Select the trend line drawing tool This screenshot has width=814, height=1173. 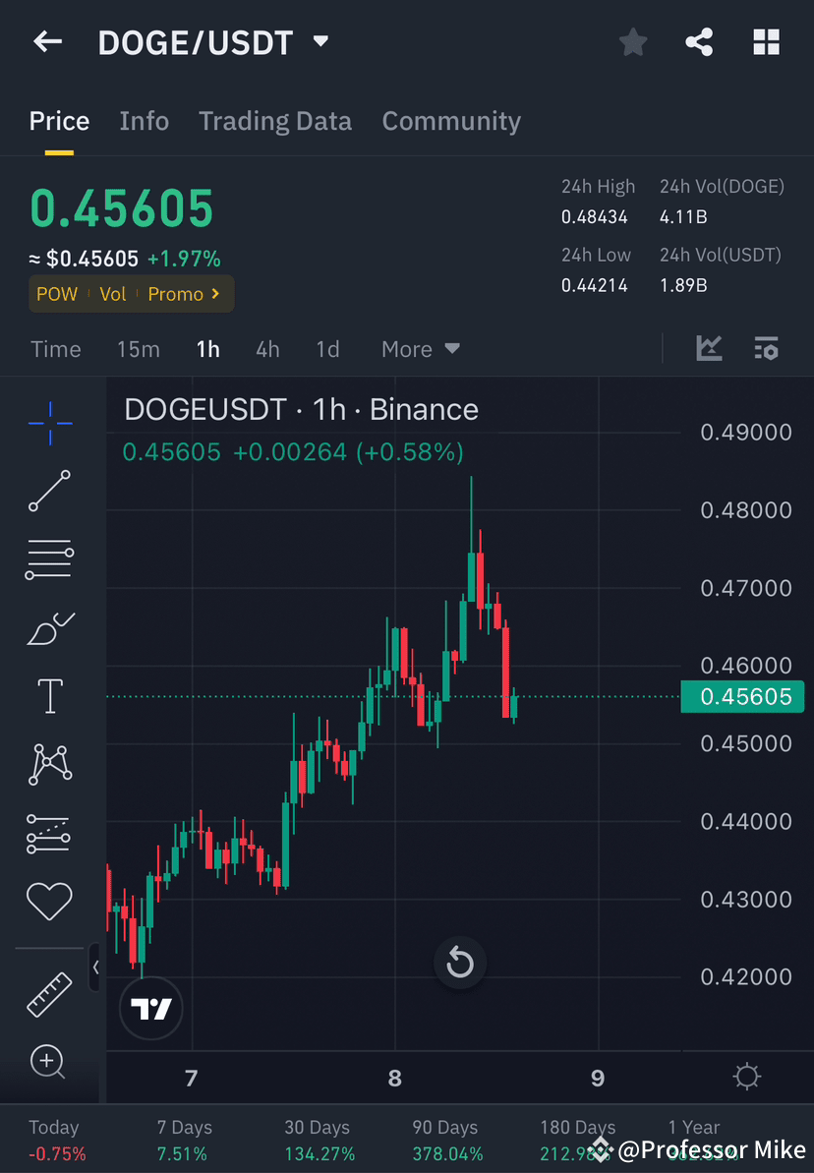(x=49, y=491)
